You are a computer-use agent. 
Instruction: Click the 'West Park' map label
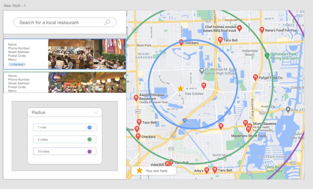click(x=144, y=45)
